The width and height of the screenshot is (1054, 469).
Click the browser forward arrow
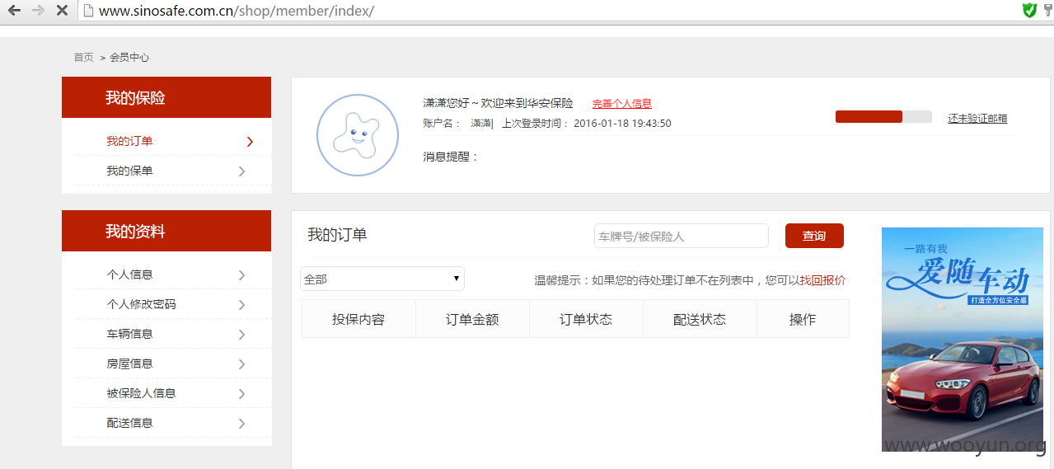(x=38, y=10)
